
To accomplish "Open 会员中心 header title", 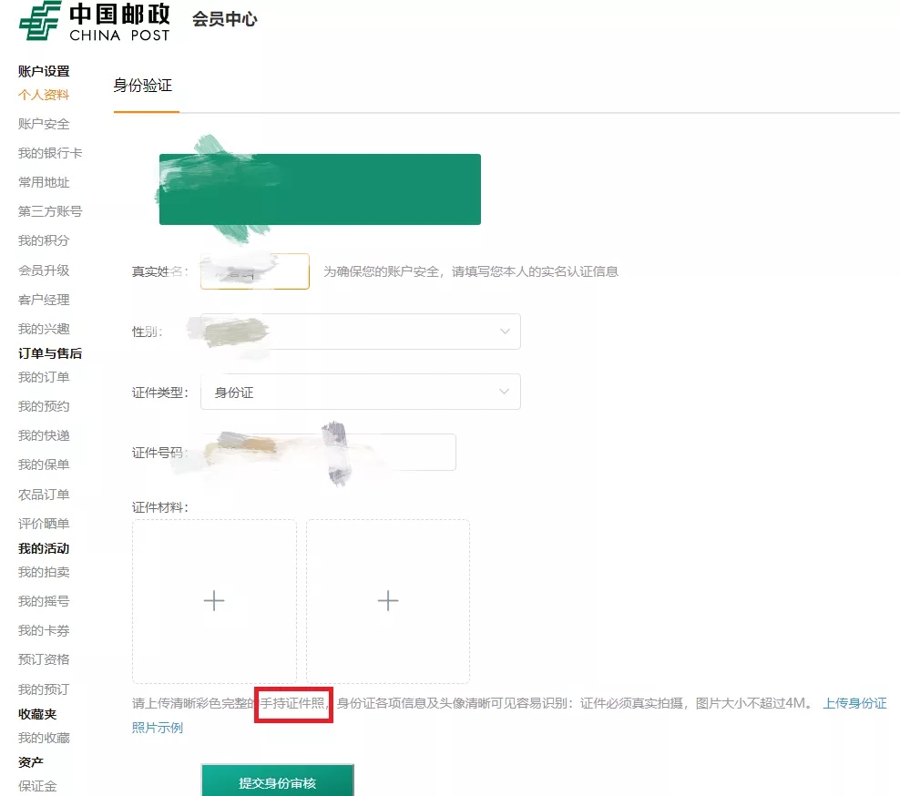I will 225,19.
